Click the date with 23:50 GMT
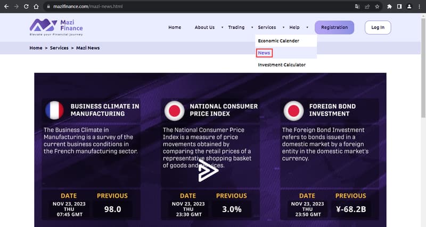 [308, 209]
